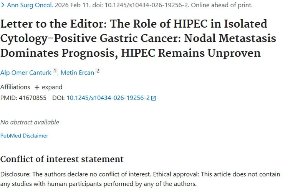Open the Ann Surg Oncol journal menu
288x192 pixels.
pos(27,6)
